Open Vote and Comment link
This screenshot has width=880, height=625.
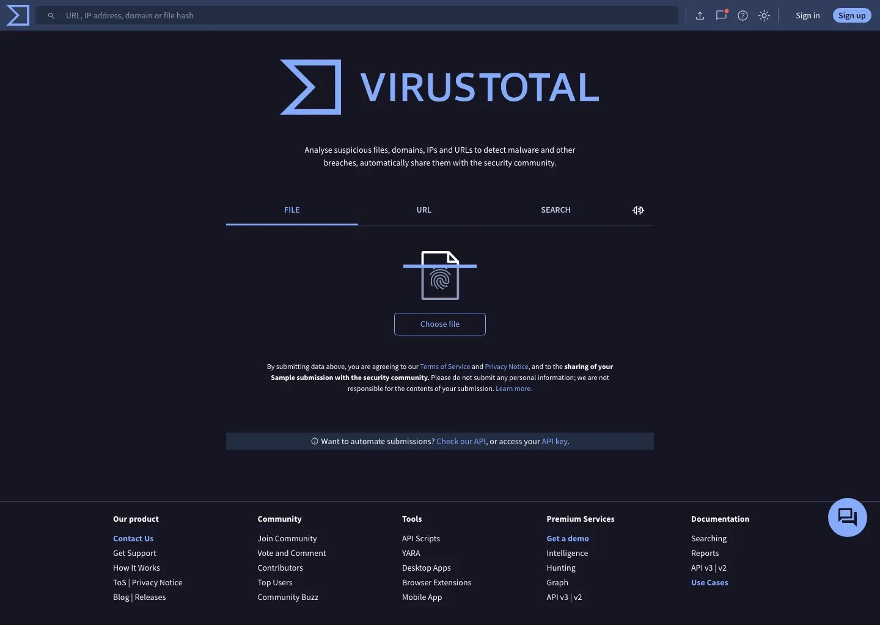(x=291, y=554)
